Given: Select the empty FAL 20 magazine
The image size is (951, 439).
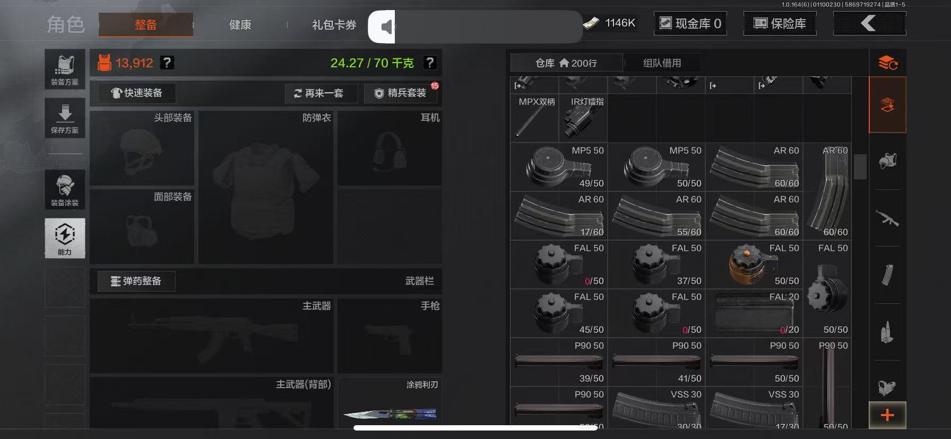Looking at the screenshot, I should (754, 313).
